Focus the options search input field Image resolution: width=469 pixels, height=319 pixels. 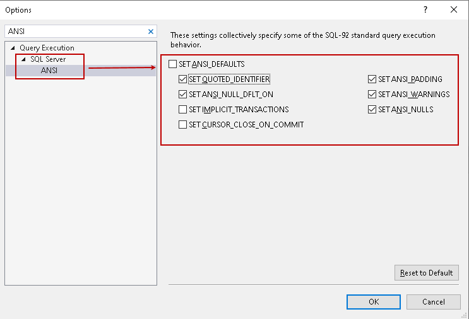(76, 32)
